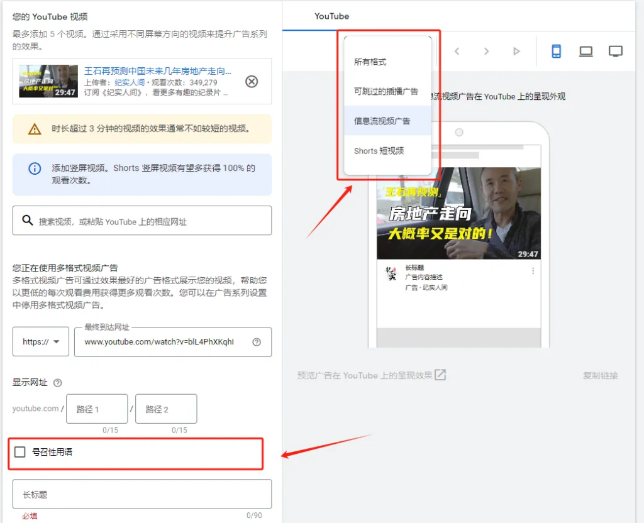Image resolution: width=644 pixels, height=523 pixels.
Task: Click the search magnifier icon
Action: (x=28, y=221)
